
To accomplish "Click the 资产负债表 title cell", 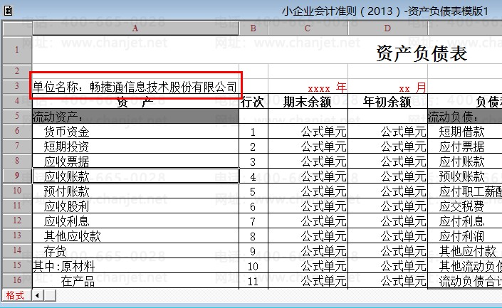I will pos(422,53).
